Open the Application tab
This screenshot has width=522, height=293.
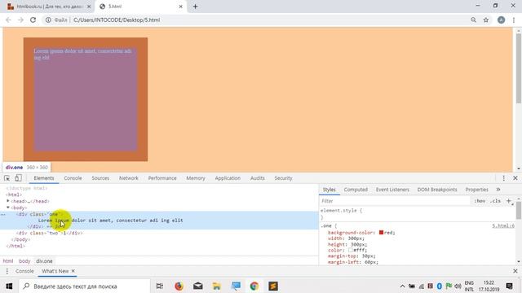coord(228,178)
